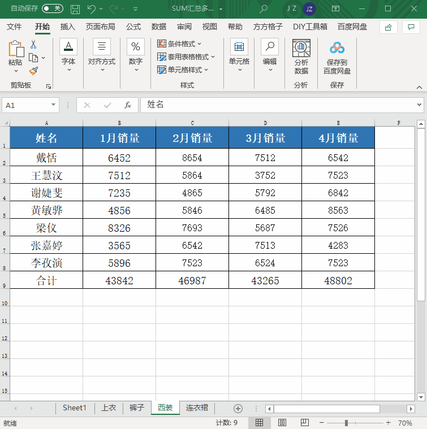Image resolution: width=427 pixels, height=429 pixels.
Task: Open the Undo history dropdown arrow
Action: [x=101, y=8]
